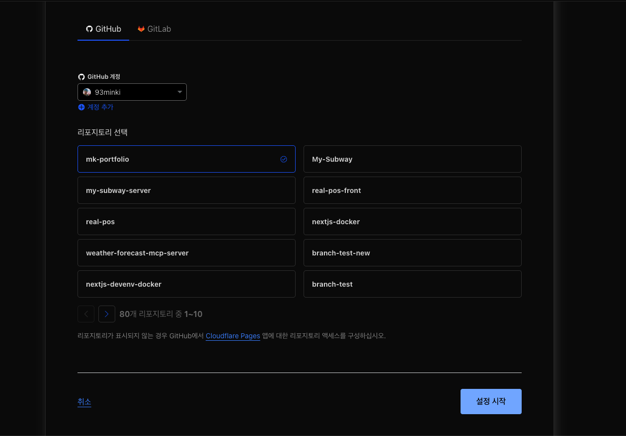This screenshot has width=626, height=436.
Task: Click the 계정 추가 link text
Action: tap(100, 107)
